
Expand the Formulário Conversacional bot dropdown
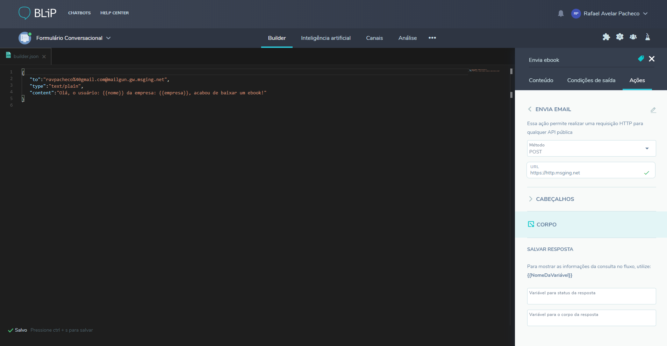point(108,38)
